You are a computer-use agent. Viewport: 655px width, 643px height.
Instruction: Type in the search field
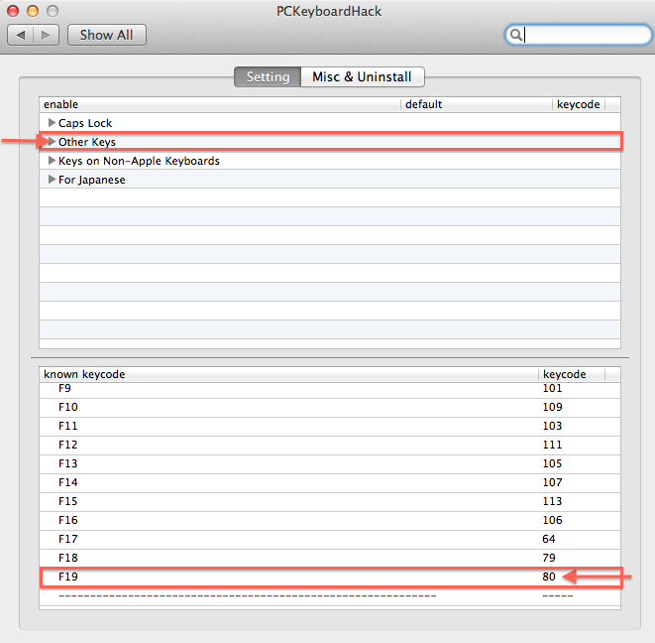tap(585, 35)
